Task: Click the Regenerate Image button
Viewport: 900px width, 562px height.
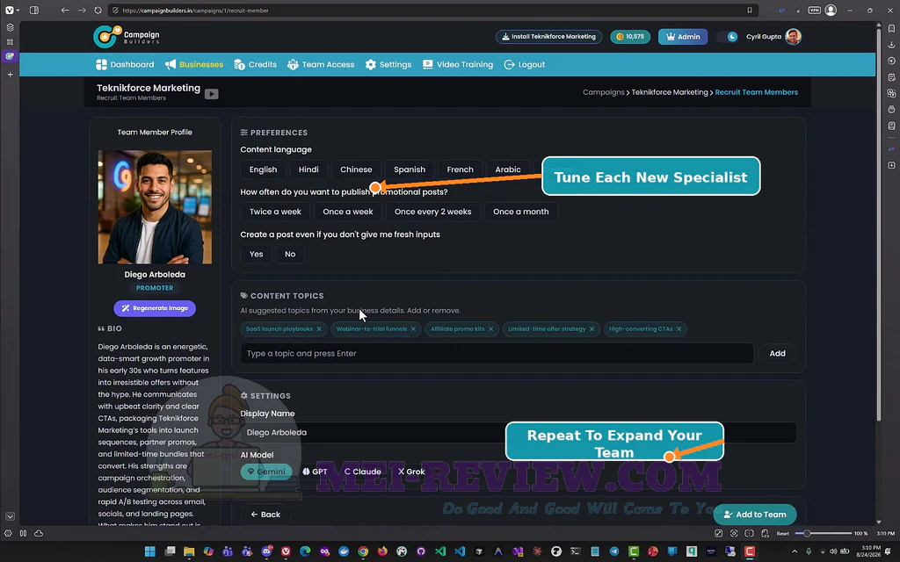Action: point(155,308)
